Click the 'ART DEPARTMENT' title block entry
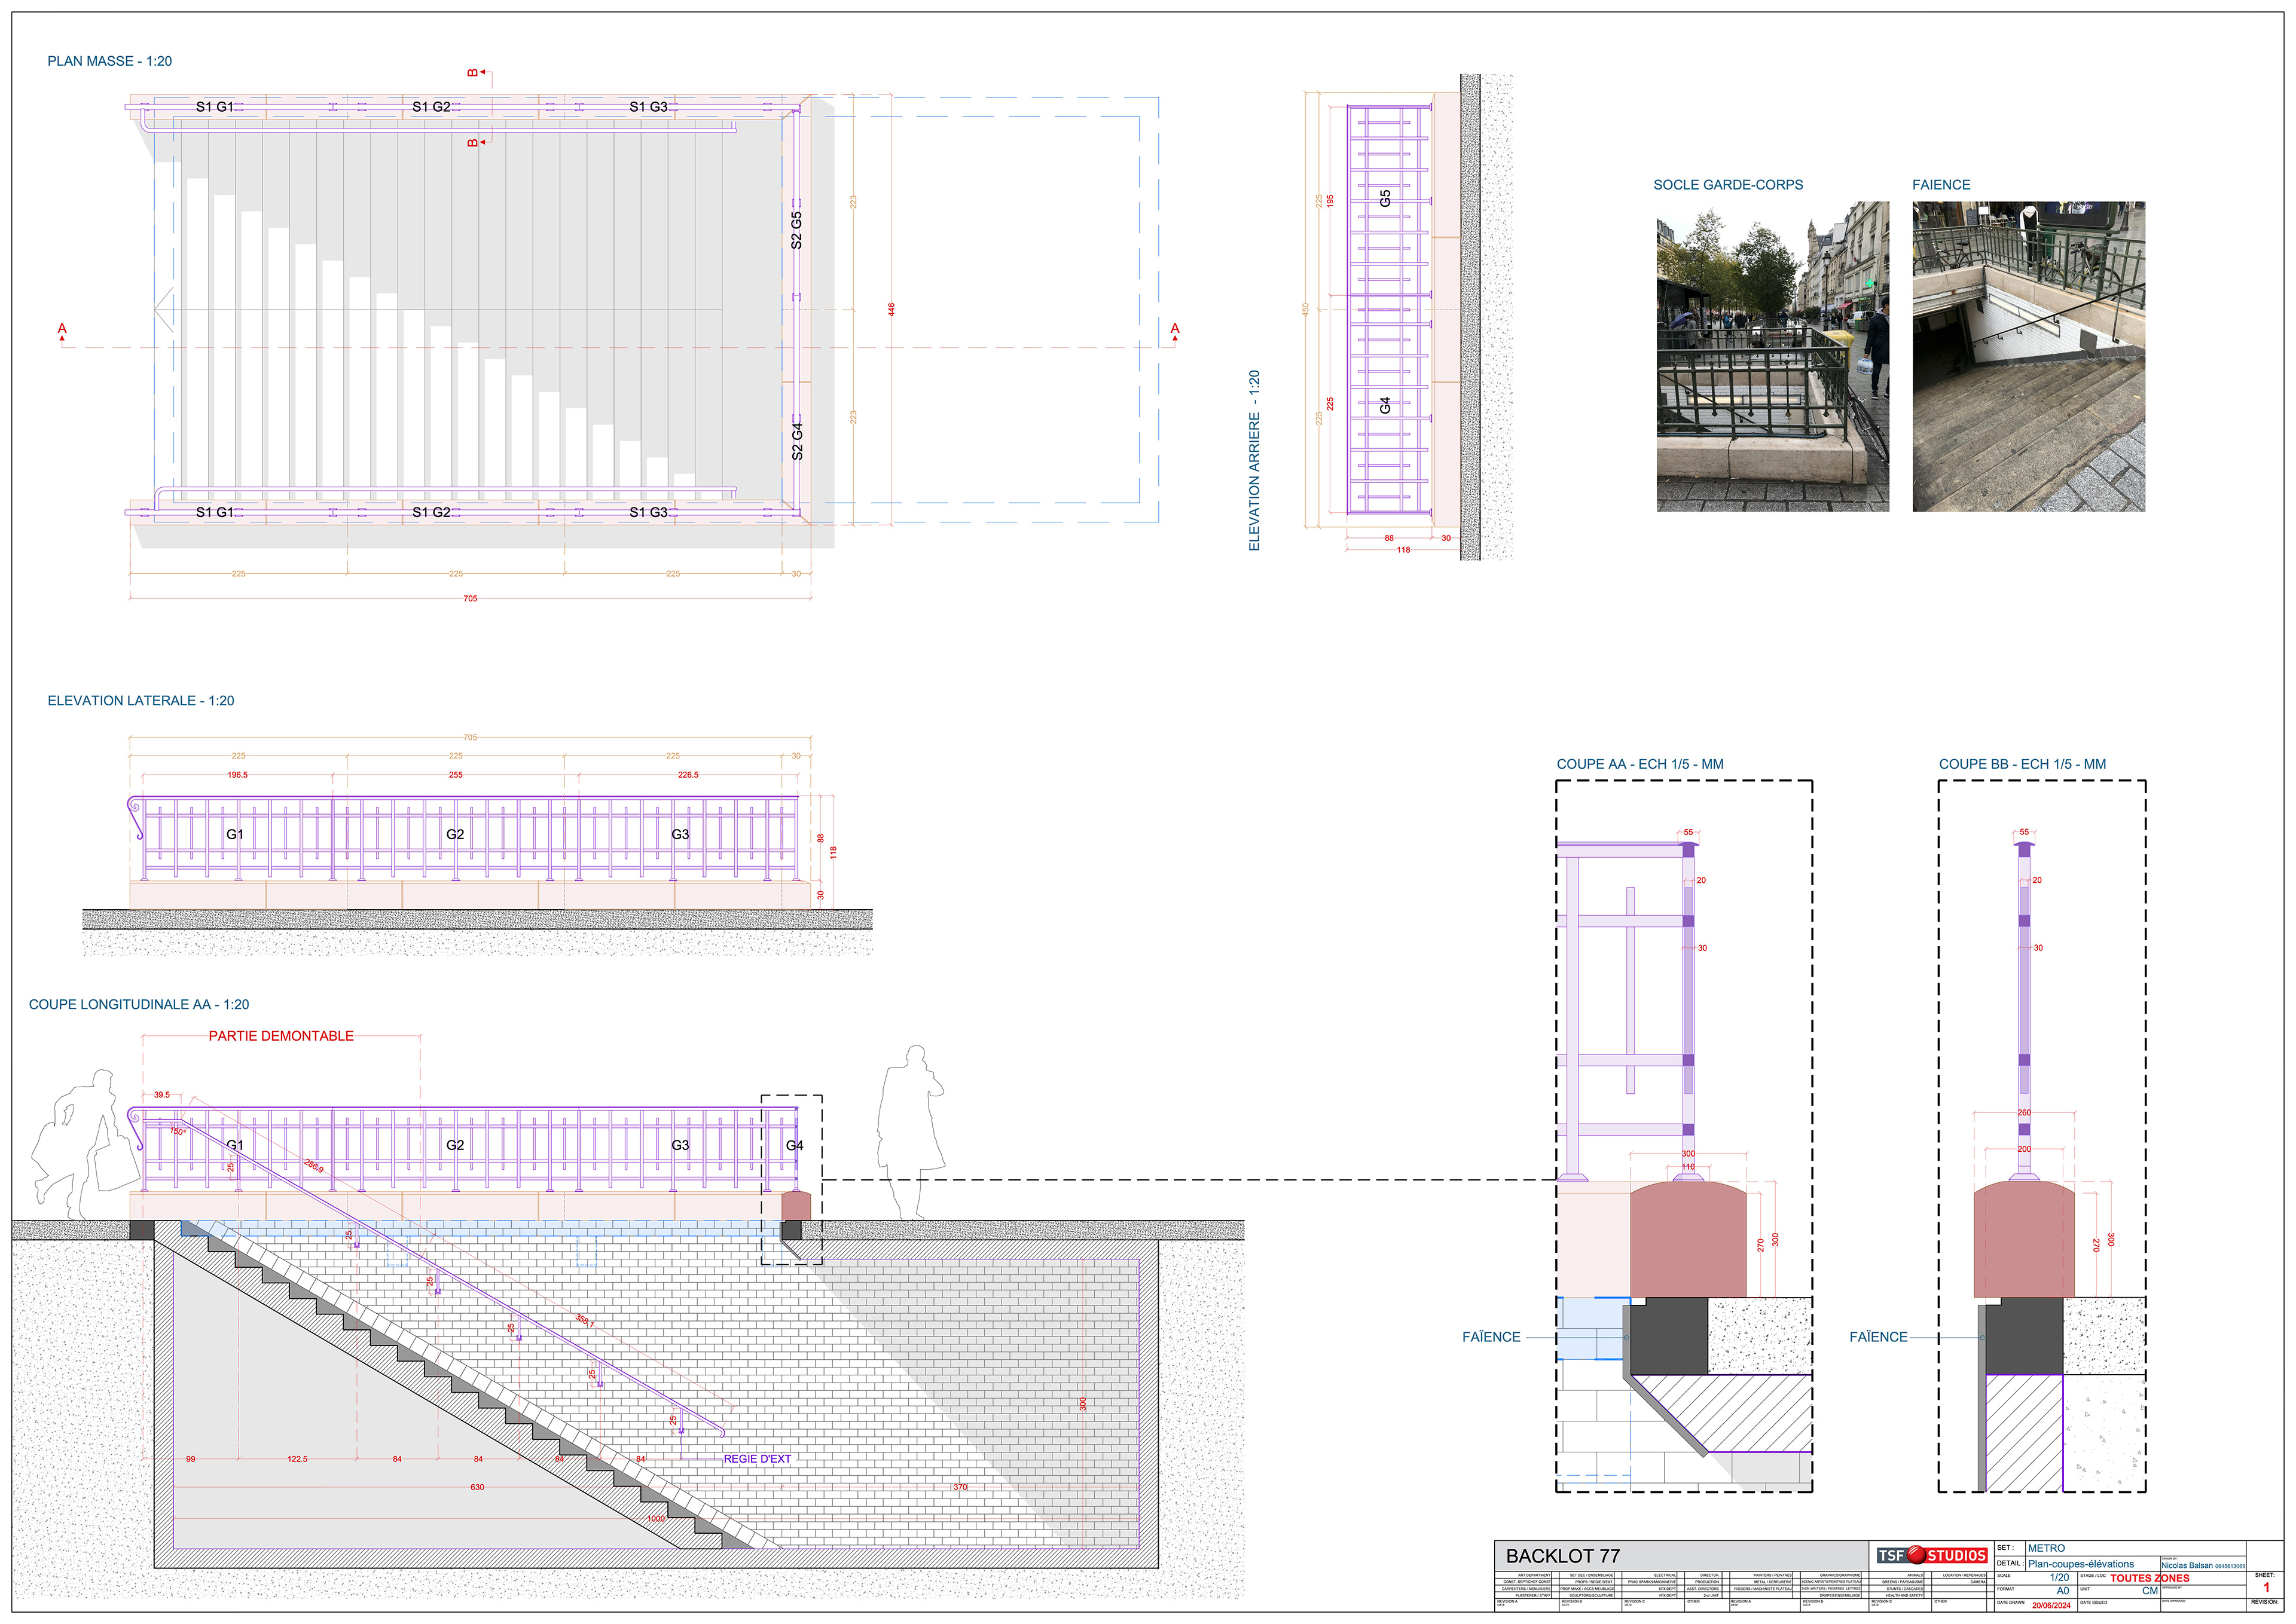The height and width of the screenshot is (1624, 2296). 1534,1575
